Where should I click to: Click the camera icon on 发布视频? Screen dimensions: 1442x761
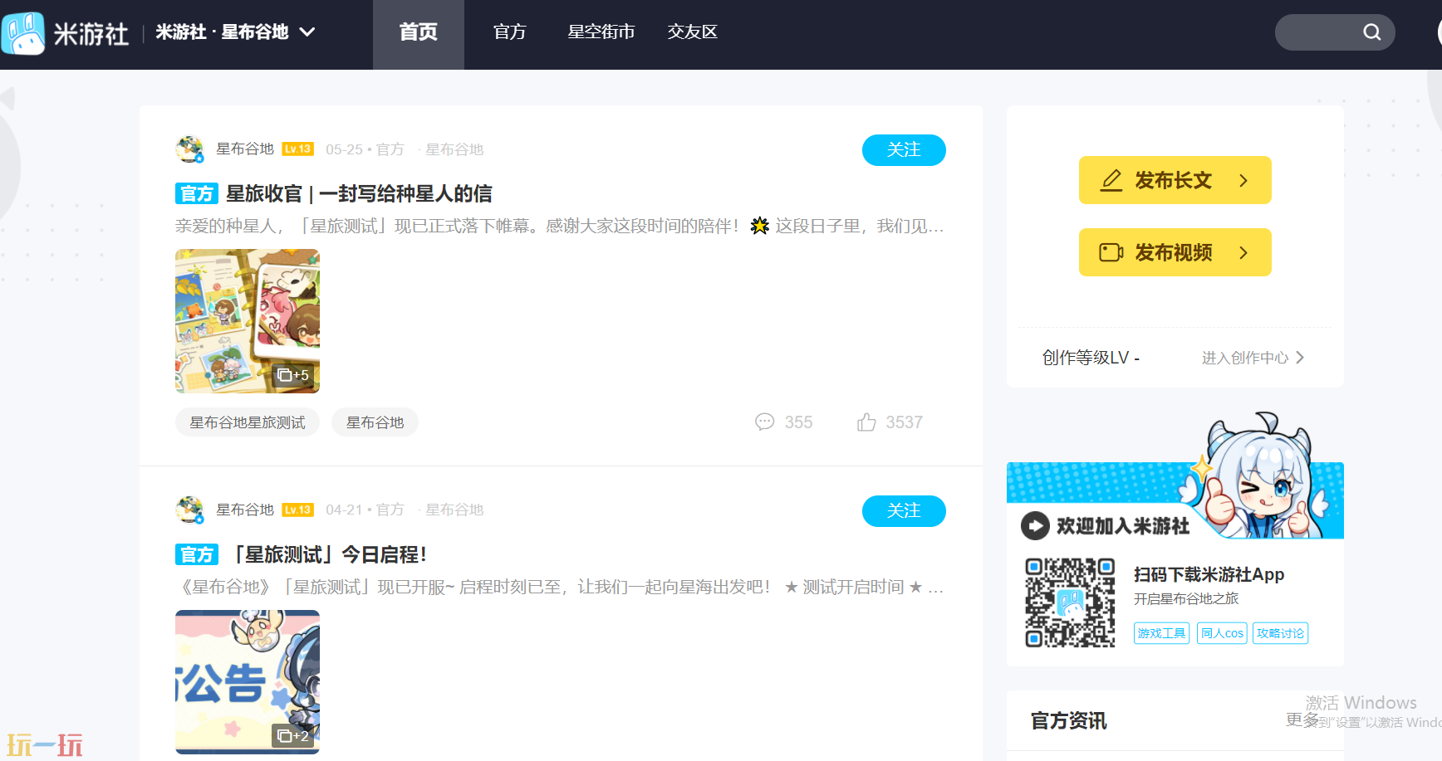click(1111, 252)
